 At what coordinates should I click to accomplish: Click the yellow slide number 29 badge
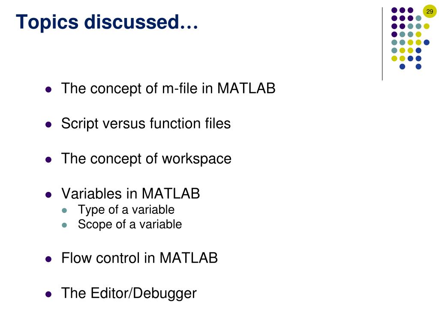pos(430,12)
